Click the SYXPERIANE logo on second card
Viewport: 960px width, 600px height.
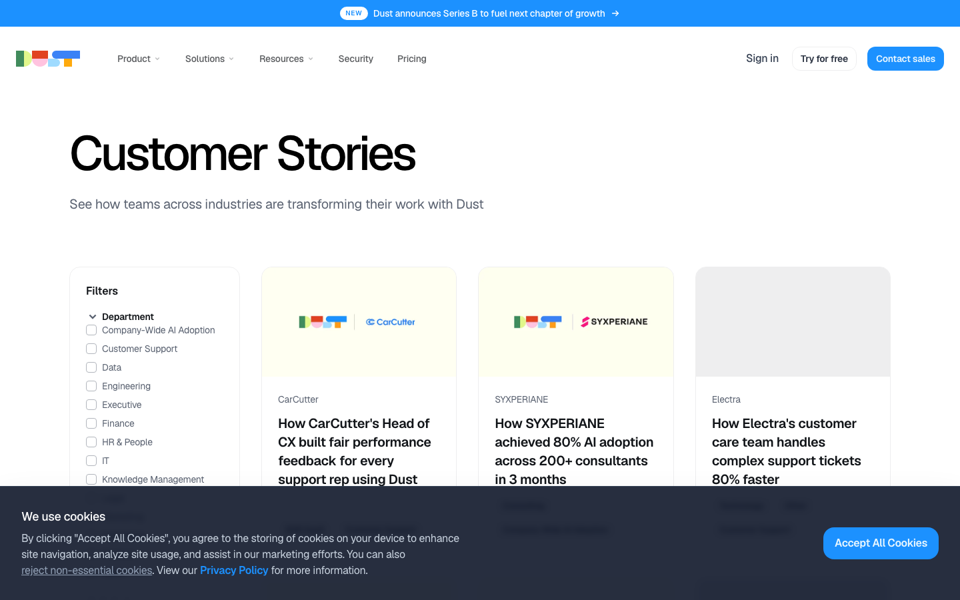point(614,322)
